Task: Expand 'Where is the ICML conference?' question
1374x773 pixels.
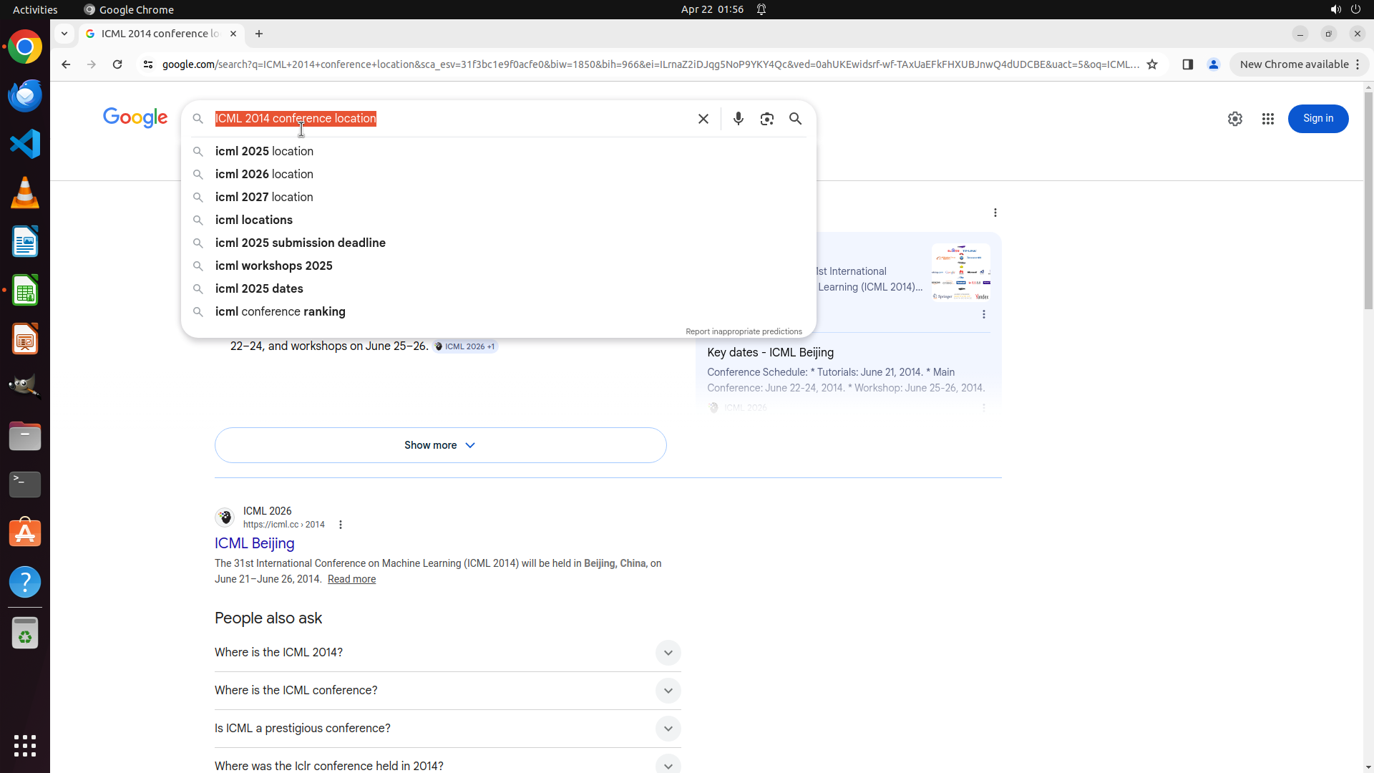Action: [x=667, y=691]
